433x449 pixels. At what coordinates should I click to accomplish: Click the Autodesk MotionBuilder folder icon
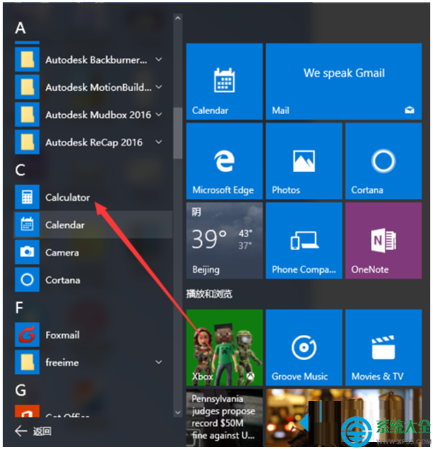pos(27,87)
